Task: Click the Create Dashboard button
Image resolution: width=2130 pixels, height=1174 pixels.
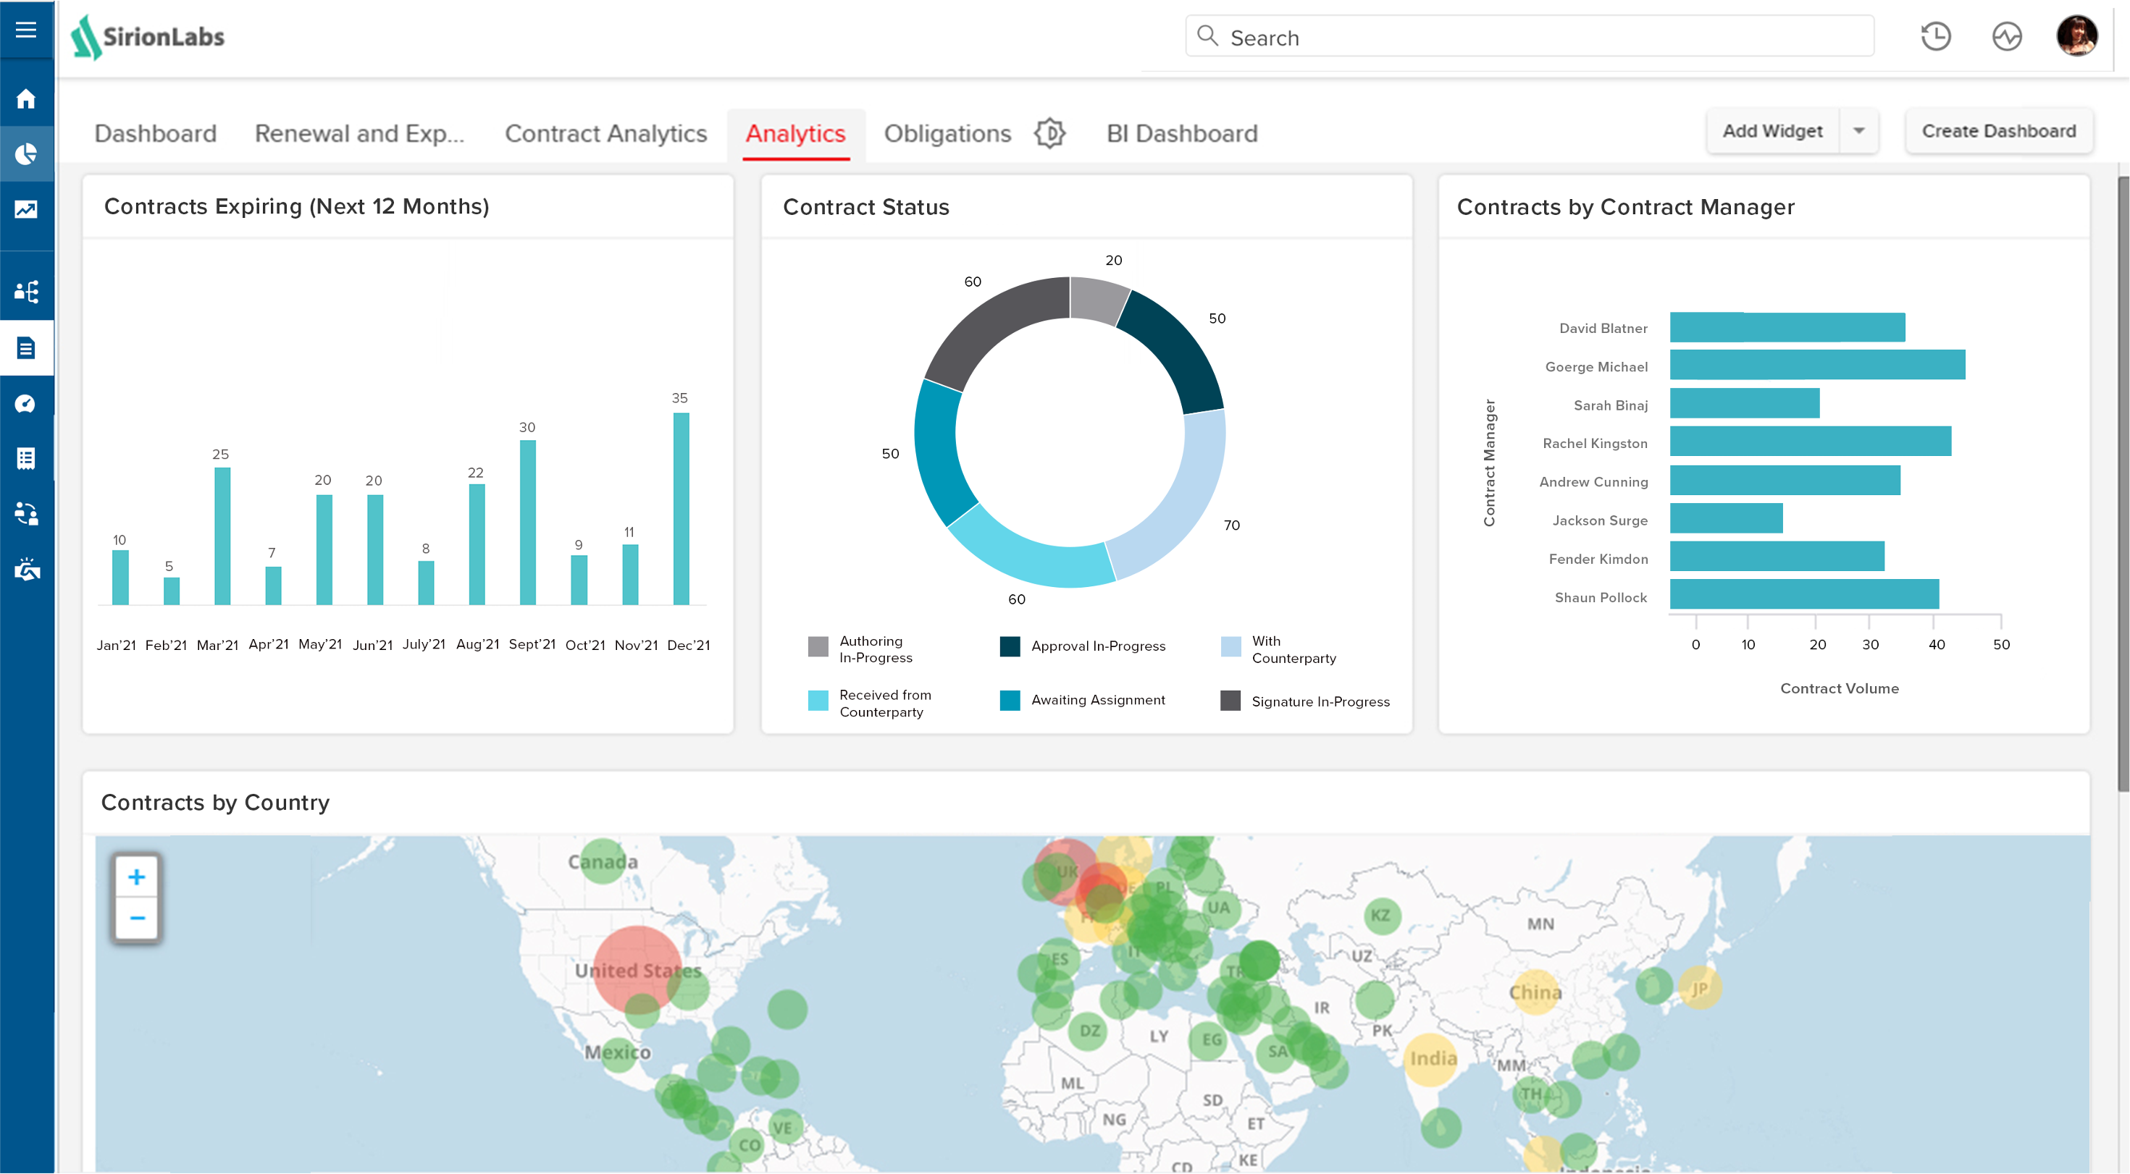Action: 2000,130
